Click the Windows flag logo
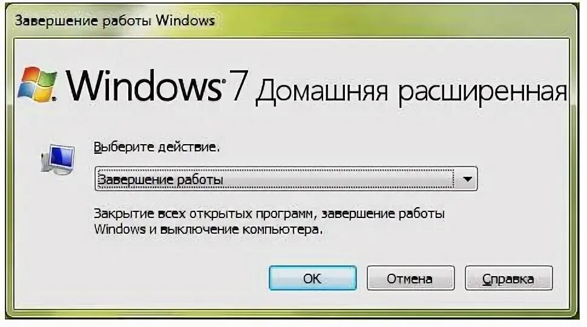587x327 pixels. [x=37, y=85]
